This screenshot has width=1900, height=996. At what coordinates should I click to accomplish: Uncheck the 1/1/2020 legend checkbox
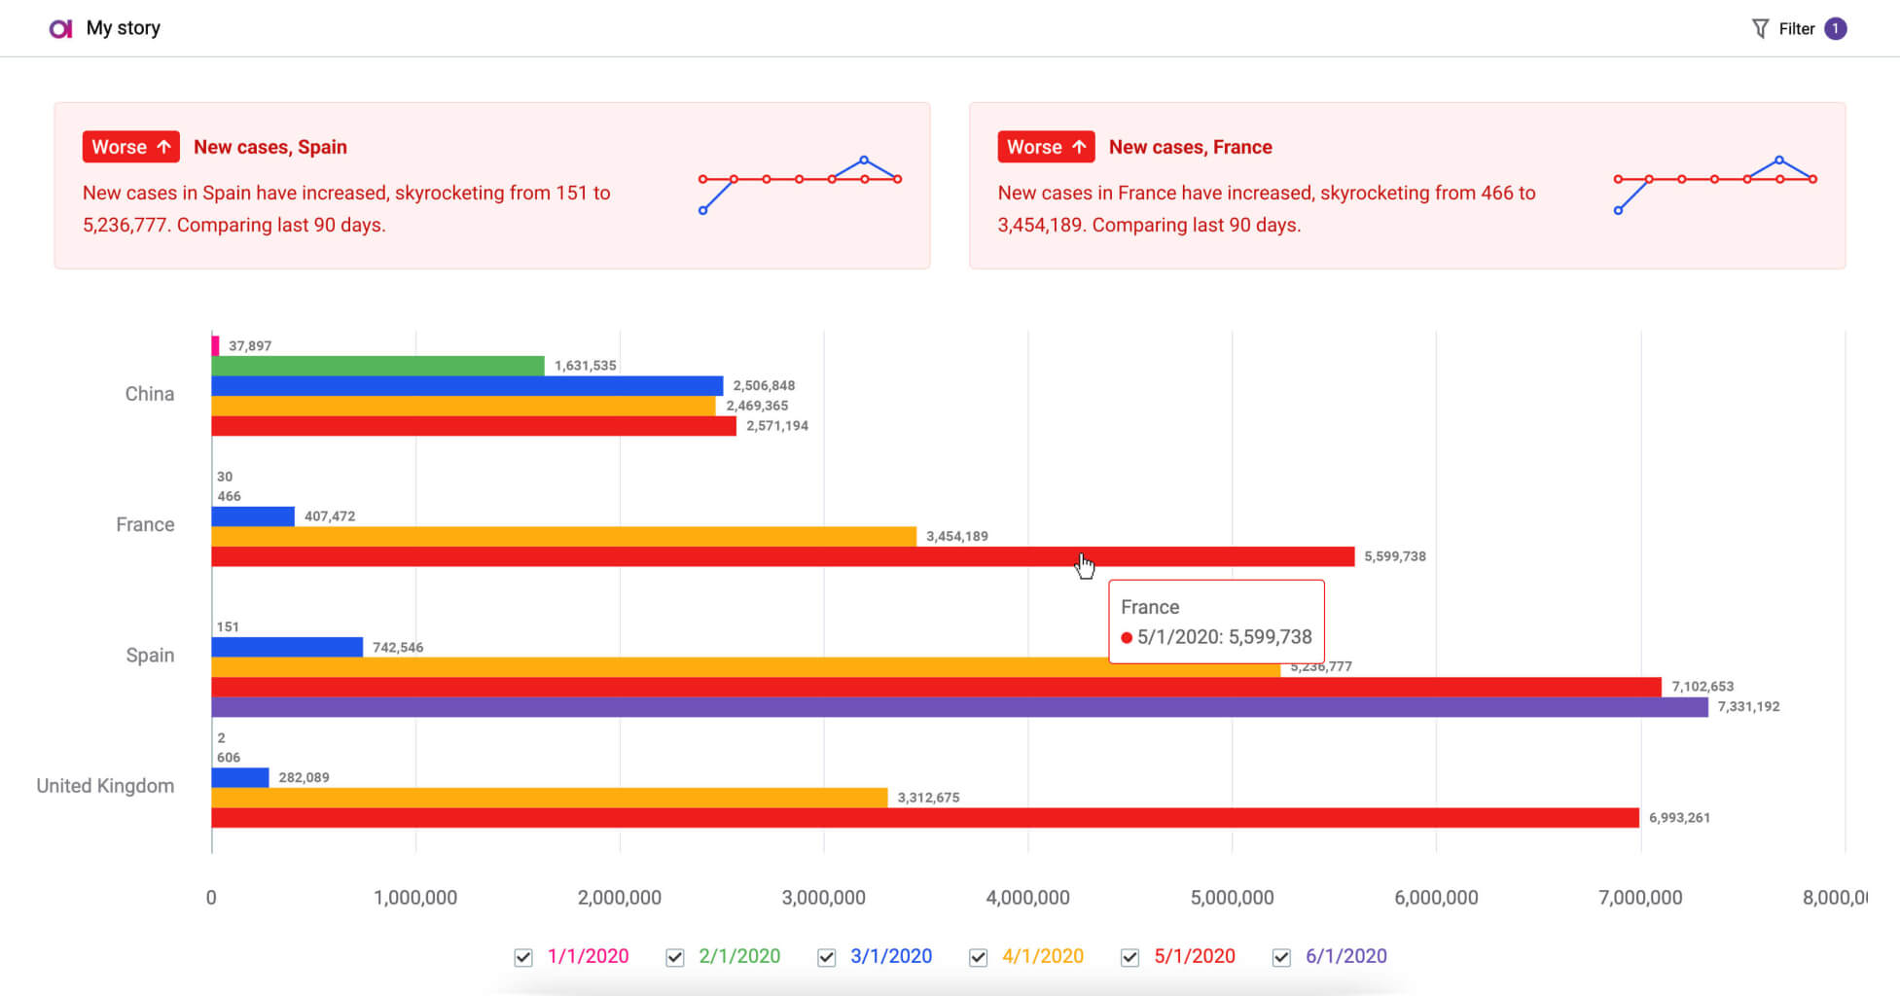523,957
